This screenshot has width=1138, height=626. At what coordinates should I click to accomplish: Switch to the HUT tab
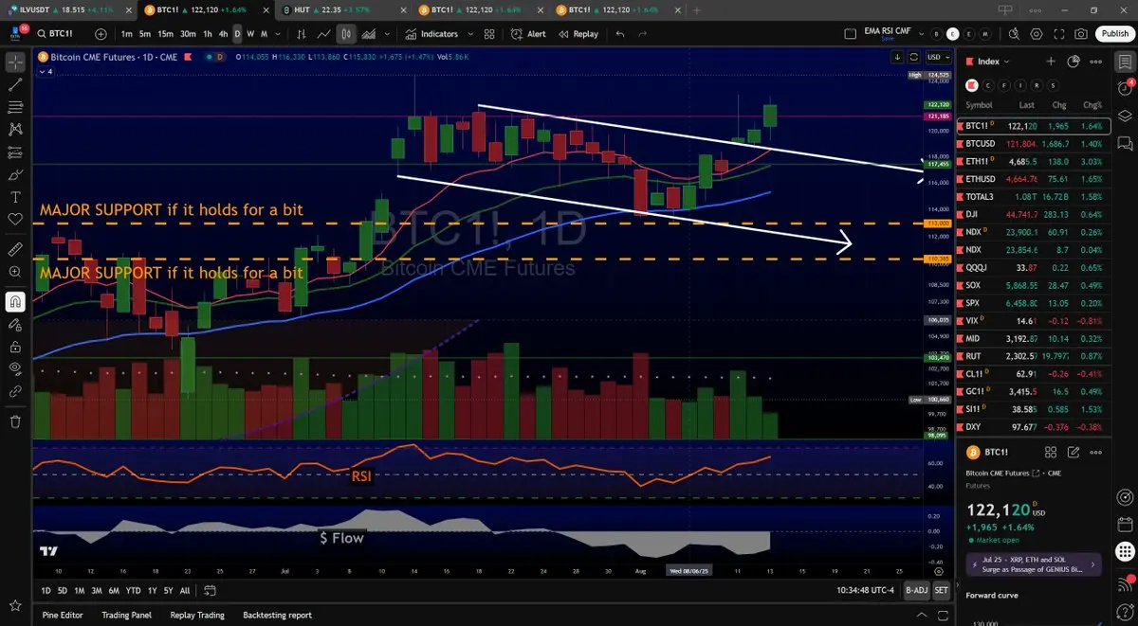pyautogui.click(x=344, y=9)
